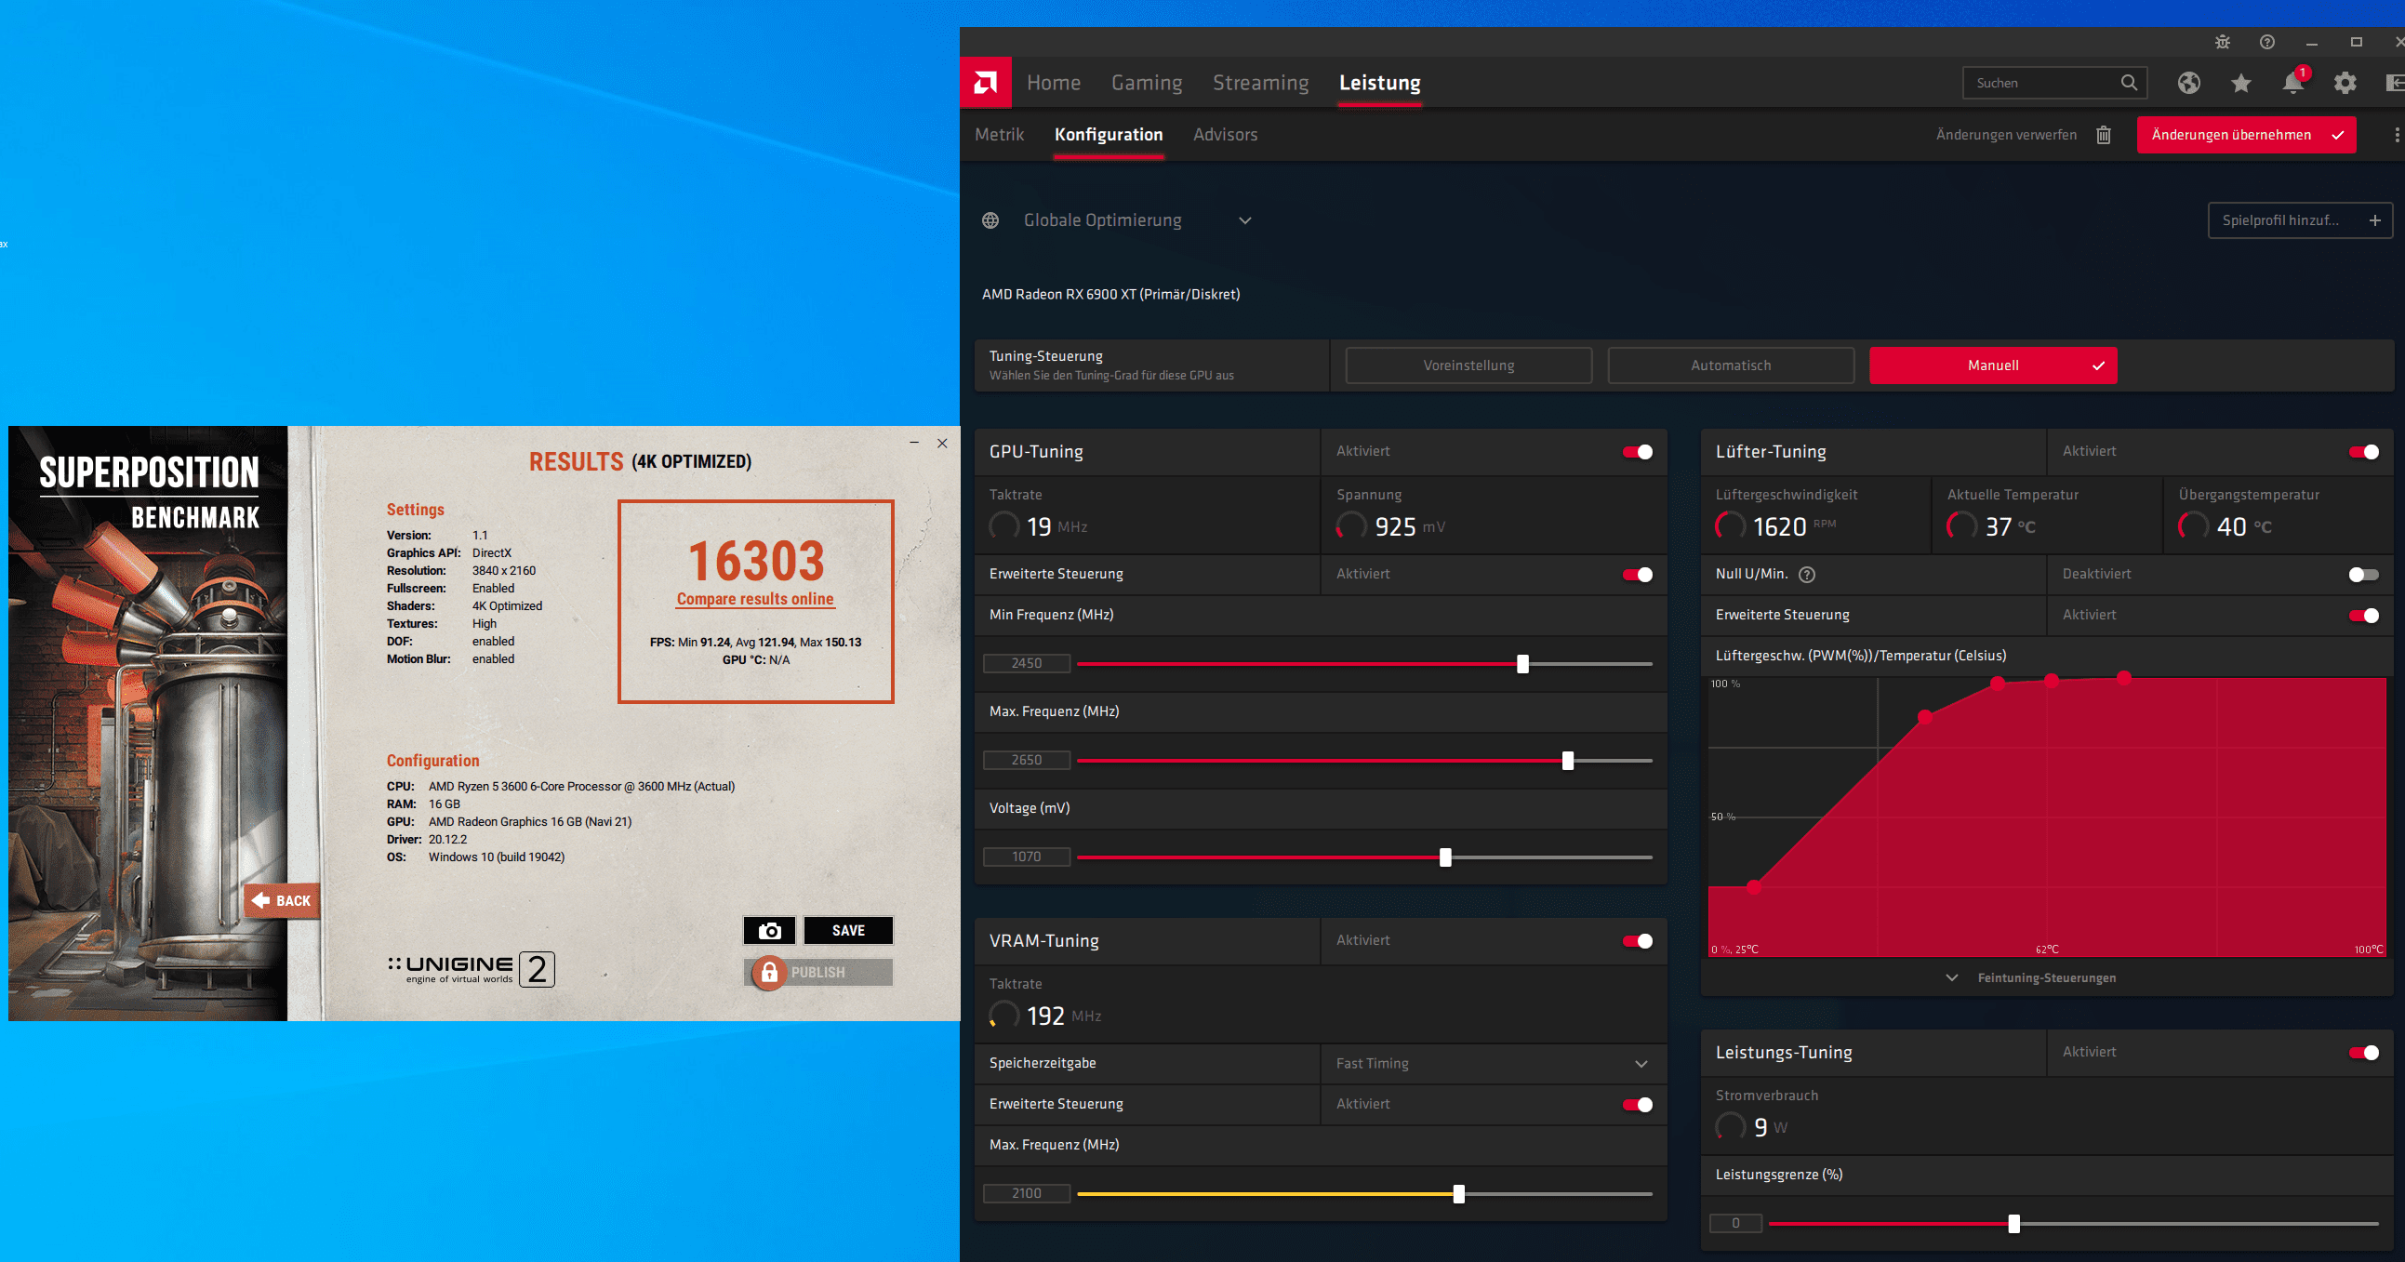The width and height of the screenshot is (2405, 1262).
Task: Open the Gaming tab
Action: point(1147,83)
